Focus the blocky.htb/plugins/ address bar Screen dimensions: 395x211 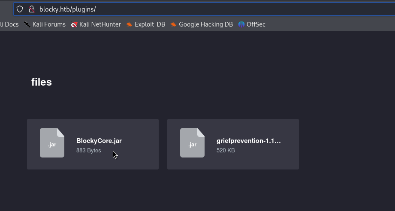pos(172,9)
